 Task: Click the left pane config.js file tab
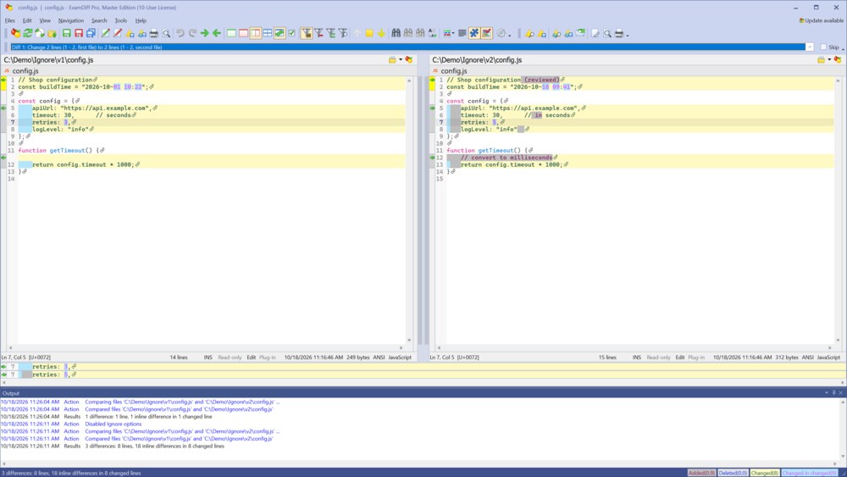tap(21, 71)
